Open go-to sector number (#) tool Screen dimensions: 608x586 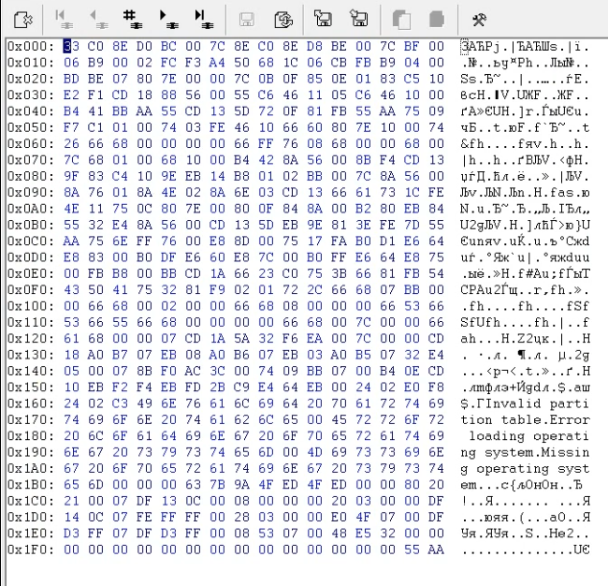pos(132,18)
